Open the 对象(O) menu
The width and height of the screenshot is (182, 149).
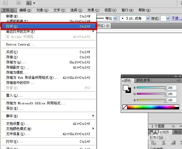[42, 10]
